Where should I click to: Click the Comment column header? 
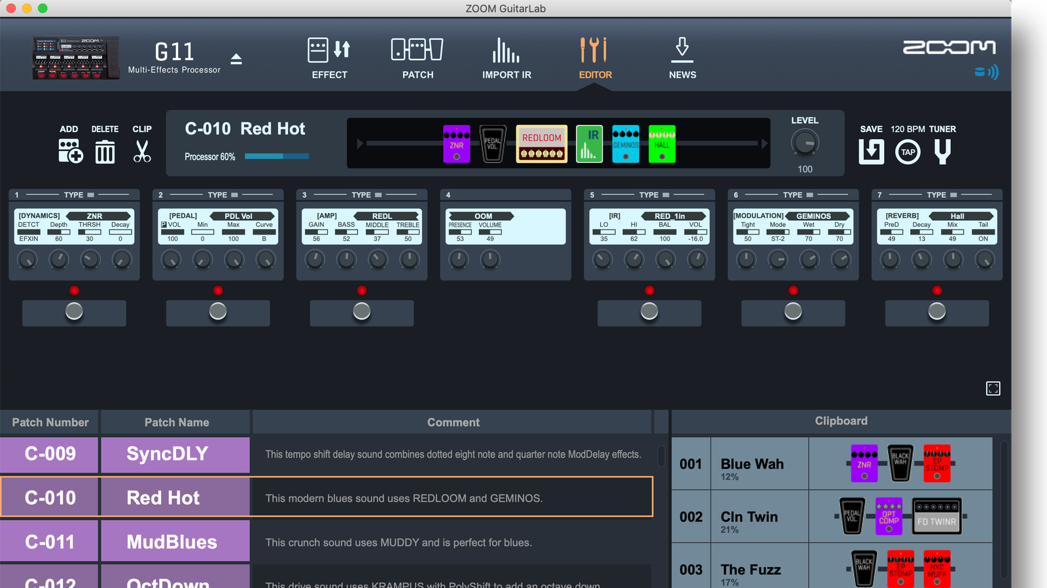coord(453,422)
